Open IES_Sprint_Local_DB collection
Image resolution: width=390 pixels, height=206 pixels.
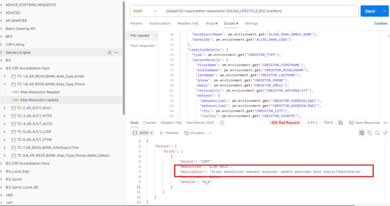(22, 187)
